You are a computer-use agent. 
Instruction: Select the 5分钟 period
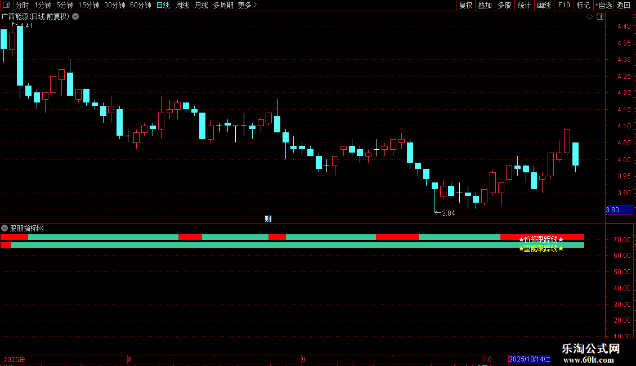pyautogui.click(x=65, y=5)
